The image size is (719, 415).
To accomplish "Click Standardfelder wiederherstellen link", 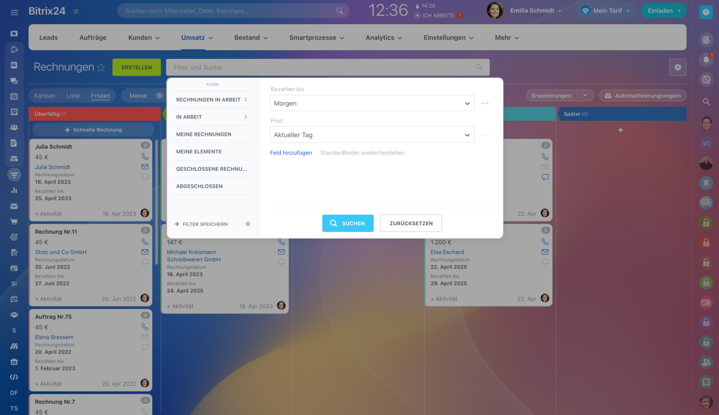I will click(x=362, y=153).
